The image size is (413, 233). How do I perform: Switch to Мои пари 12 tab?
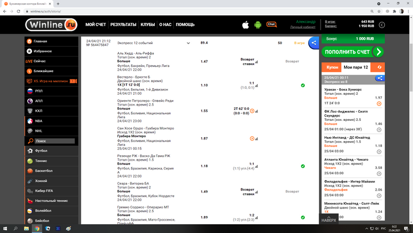356,68
